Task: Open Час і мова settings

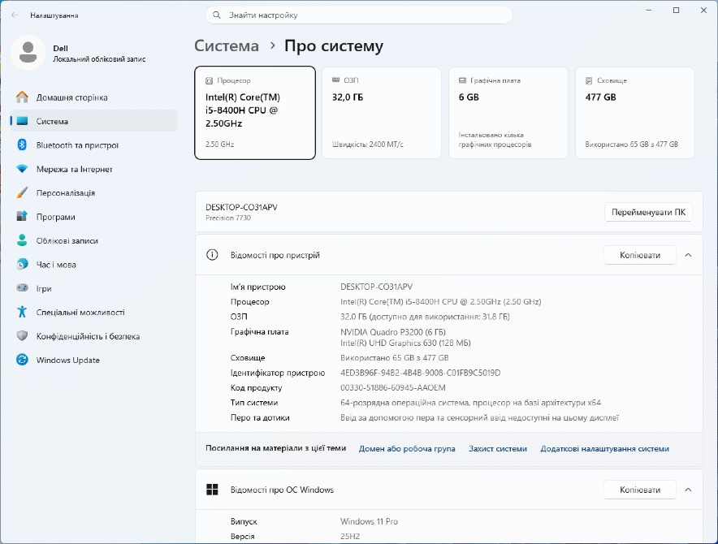Action: (x=94, y=264)
